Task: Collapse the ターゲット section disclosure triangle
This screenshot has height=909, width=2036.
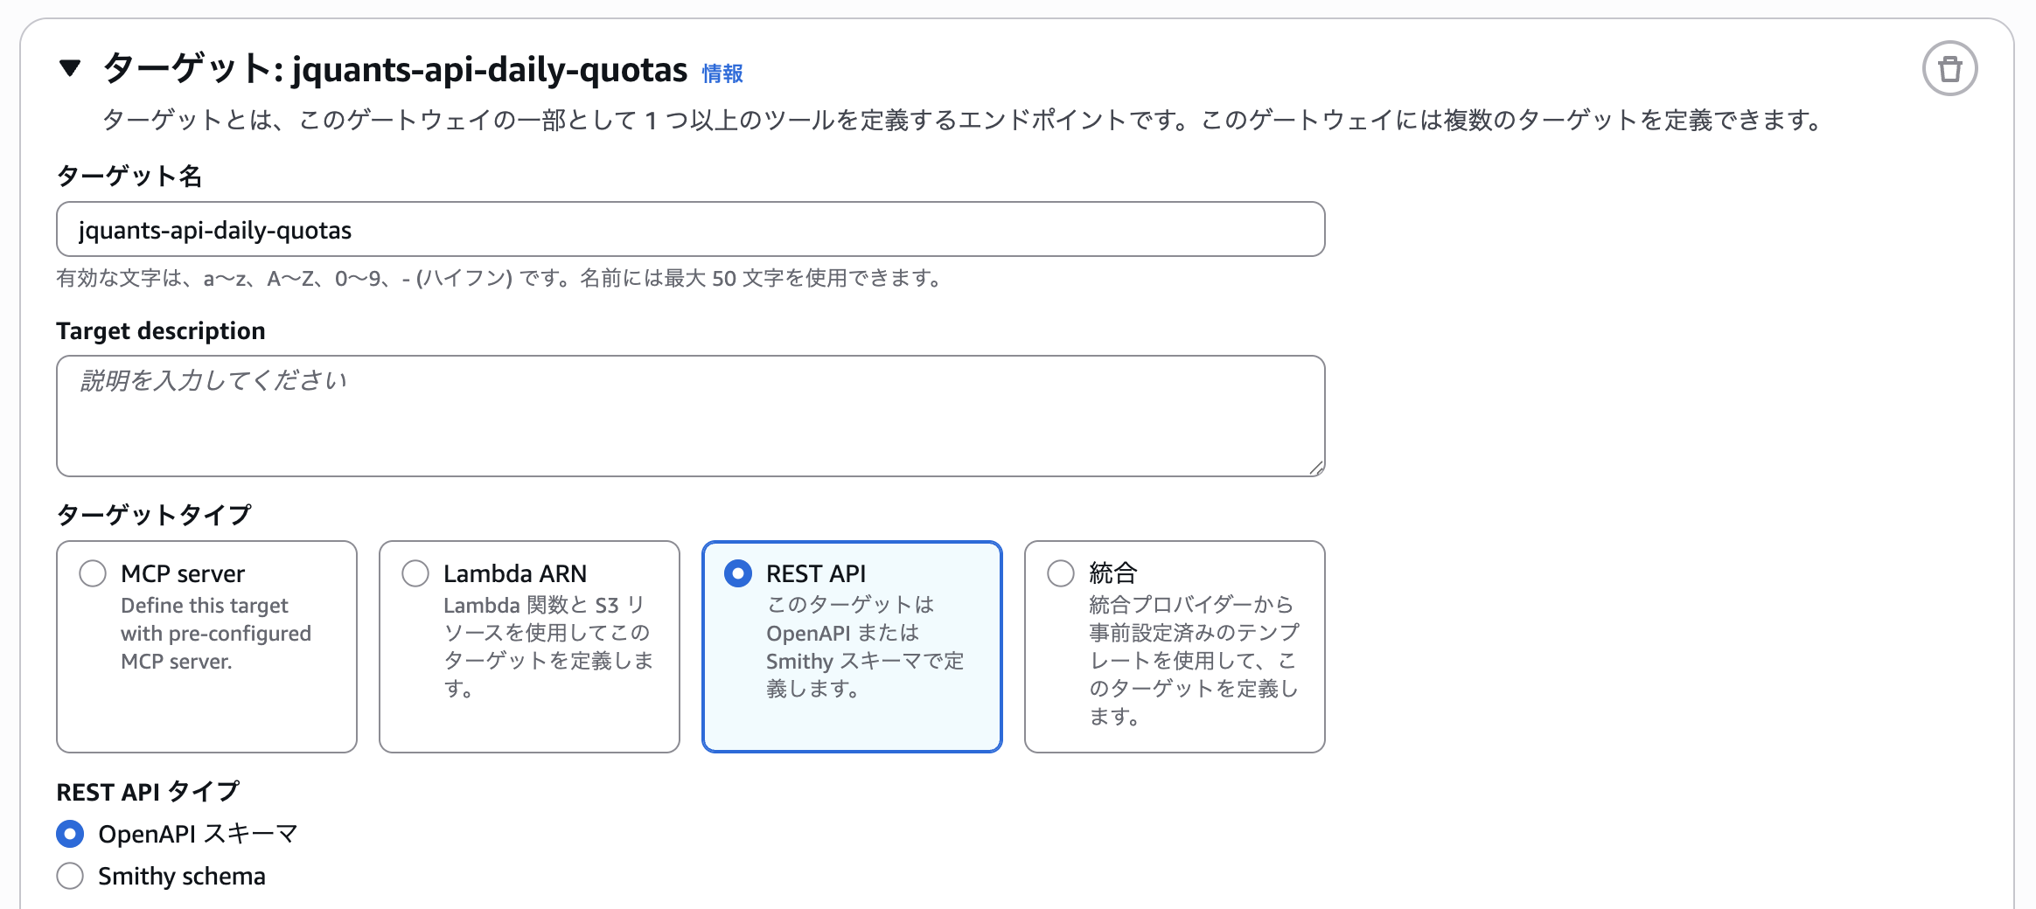Action: click(70, 70)
